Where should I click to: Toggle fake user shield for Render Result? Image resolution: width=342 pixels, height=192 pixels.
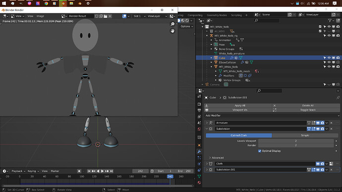click(x=97, y=16)
